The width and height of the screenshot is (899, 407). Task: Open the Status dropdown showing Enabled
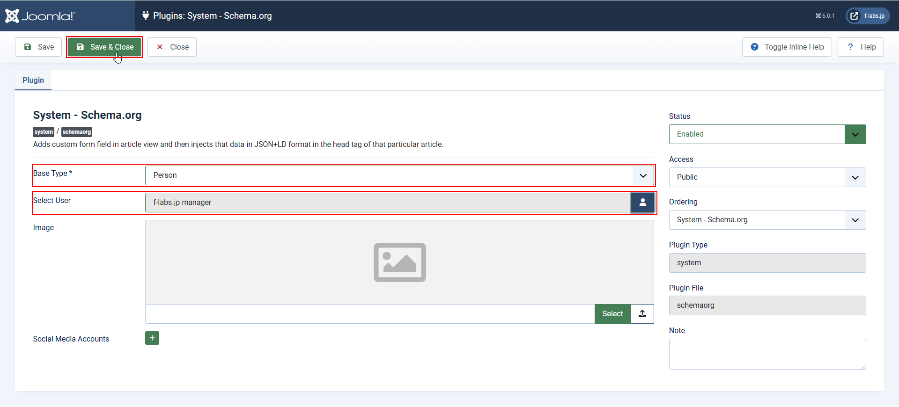pyautogui.click(x=767, y=134)
